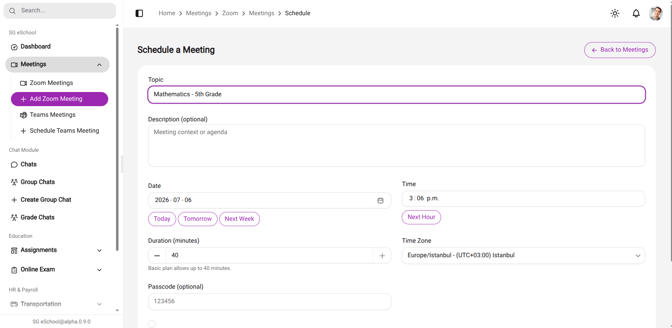Decrease duration with the minus icon
Screen dimensions: 672x328
pyautogui.click(x=157, y=256)
